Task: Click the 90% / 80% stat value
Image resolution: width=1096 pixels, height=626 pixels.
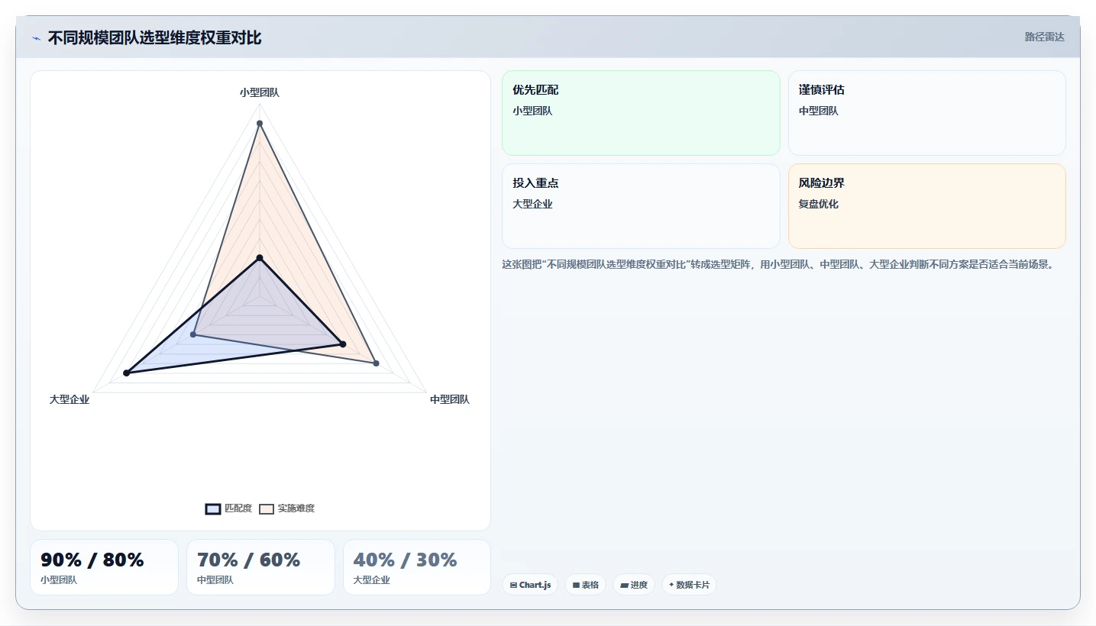Action: coord(92,560)
